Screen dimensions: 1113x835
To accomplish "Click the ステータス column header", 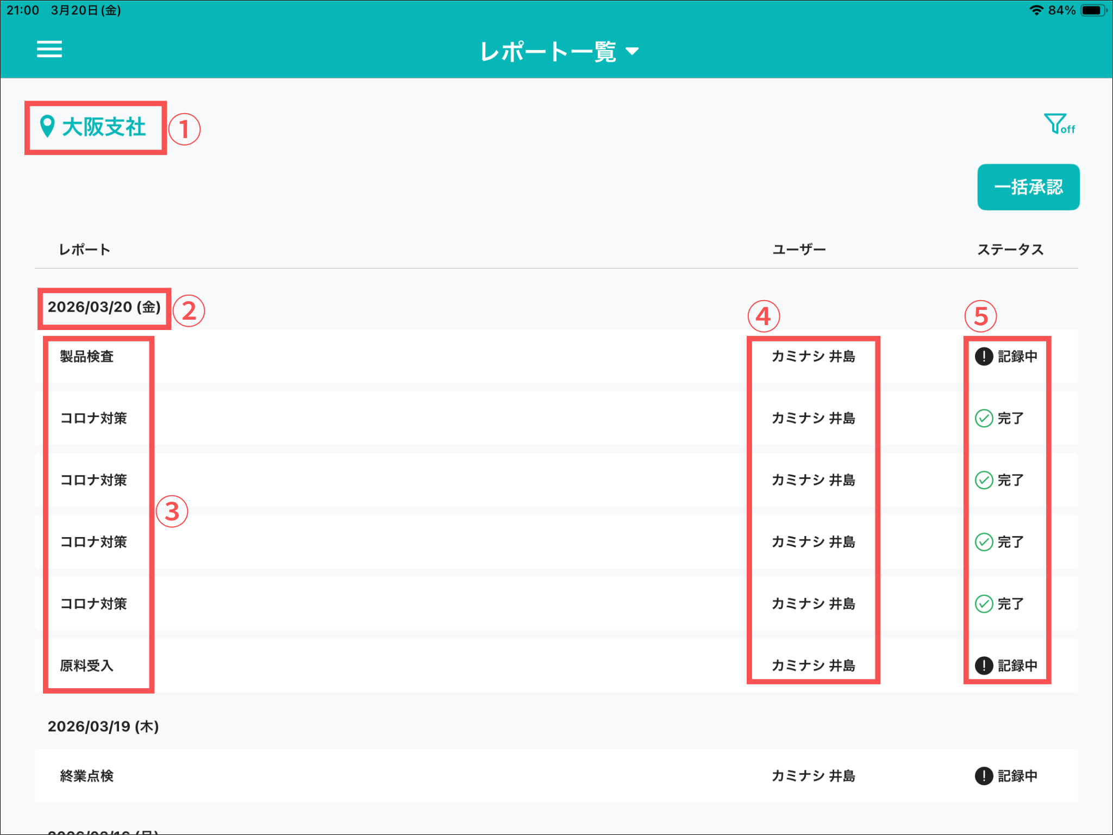I will coord(1010,250).
